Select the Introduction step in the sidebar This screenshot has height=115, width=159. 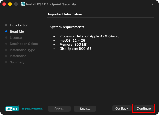[19, 25]
